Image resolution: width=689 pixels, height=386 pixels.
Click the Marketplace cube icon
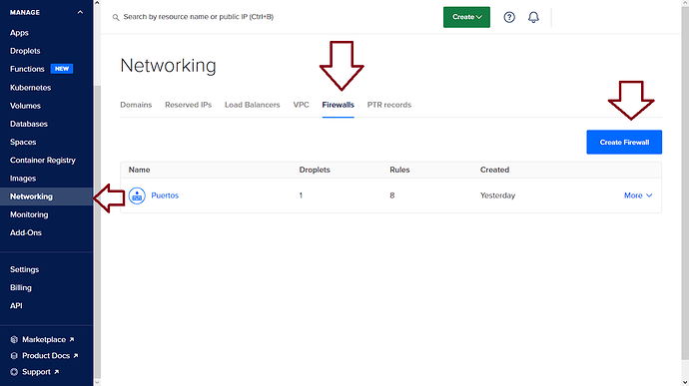coord(14,339)
